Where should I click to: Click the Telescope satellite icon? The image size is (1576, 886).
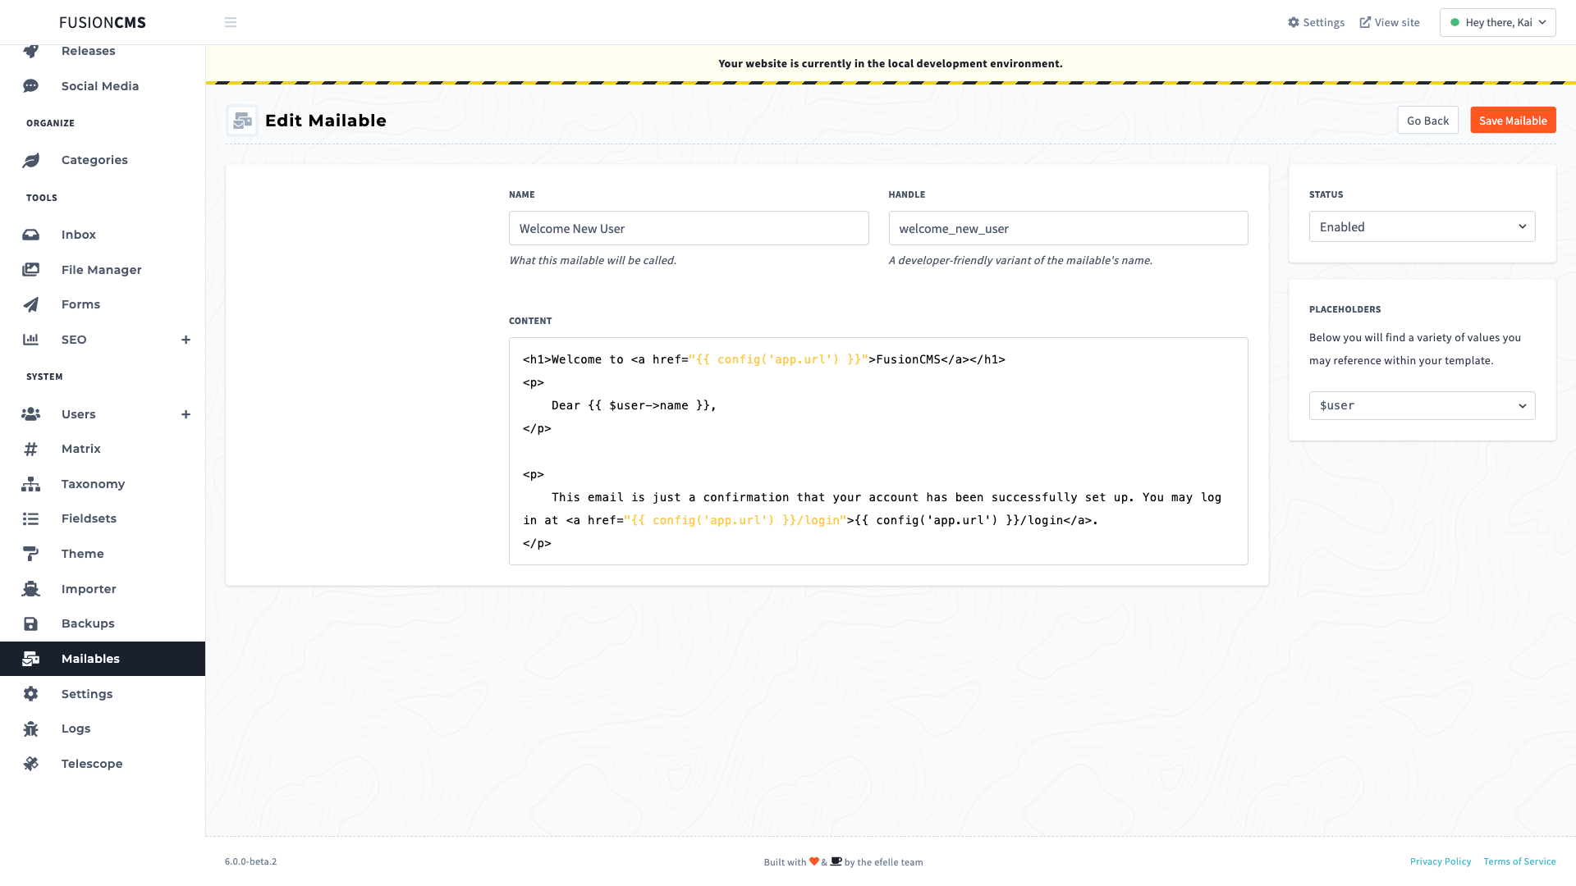[30, 764]
